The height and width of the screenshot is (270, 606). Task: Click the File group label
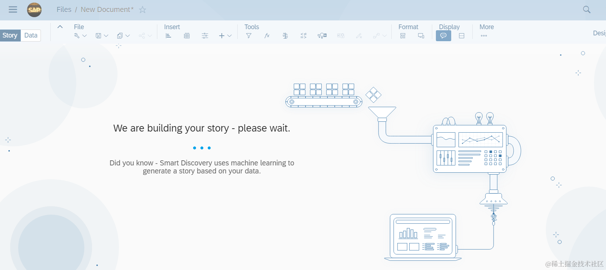(79, 27)
